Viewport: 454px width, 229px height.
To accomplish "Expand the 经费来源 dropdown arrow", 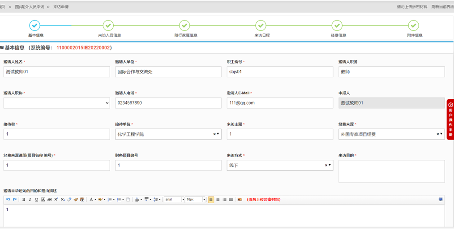I will click(441, 134).
